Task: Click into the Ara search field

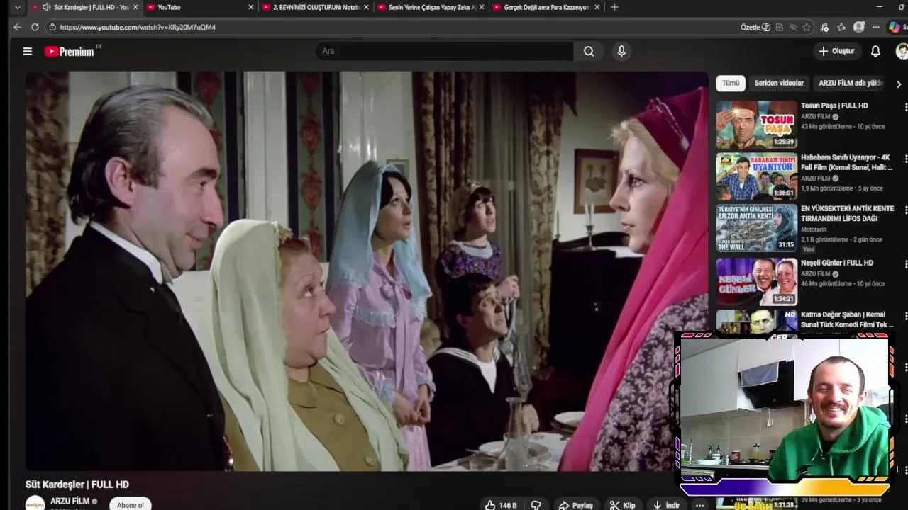Action: click(x=445, y=51)
